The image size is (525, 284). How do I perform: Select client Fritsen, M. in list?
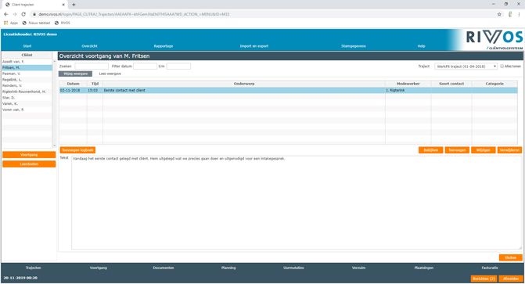[x=27, y=67]
